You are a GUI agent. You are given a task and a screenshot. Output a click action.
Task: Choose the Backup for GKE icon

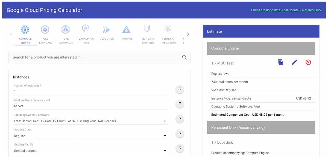click(86, 29)
